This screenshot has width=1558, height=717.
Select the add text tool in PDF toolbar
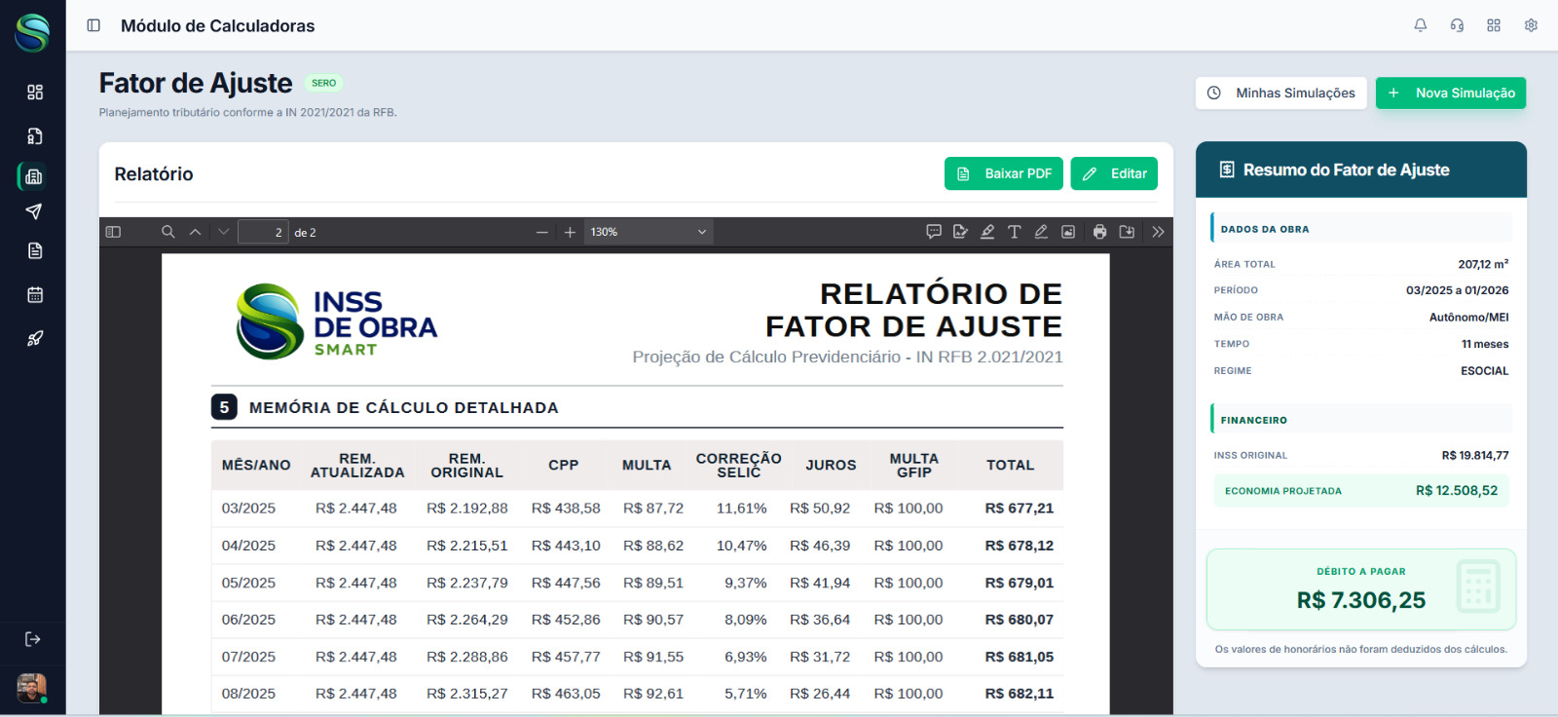[1014, 232]
